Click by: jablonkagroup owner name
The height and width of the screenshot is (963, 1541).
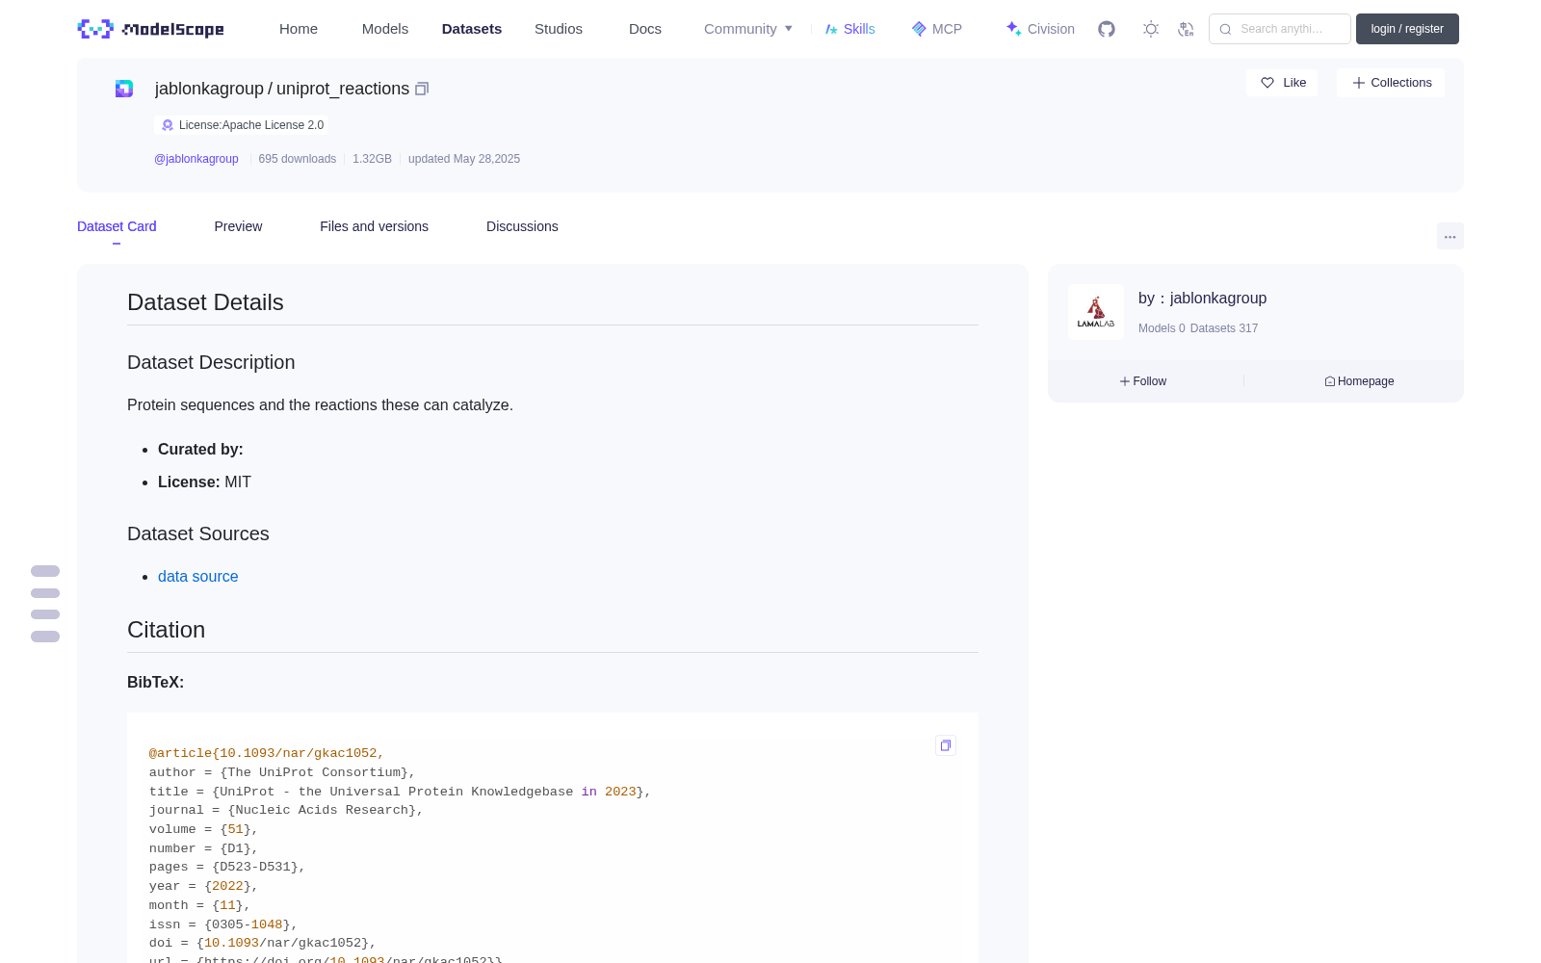pos(1202,299)
